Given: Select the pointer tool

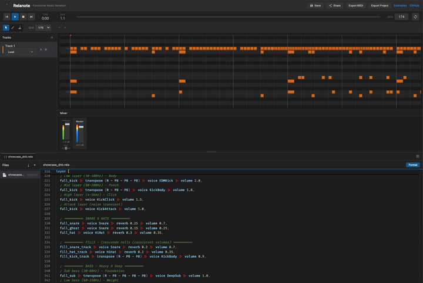Looking at the screenshot, I should [x=6, y=28].
